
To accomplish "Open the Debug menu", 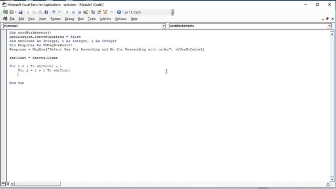I will 69,19.
